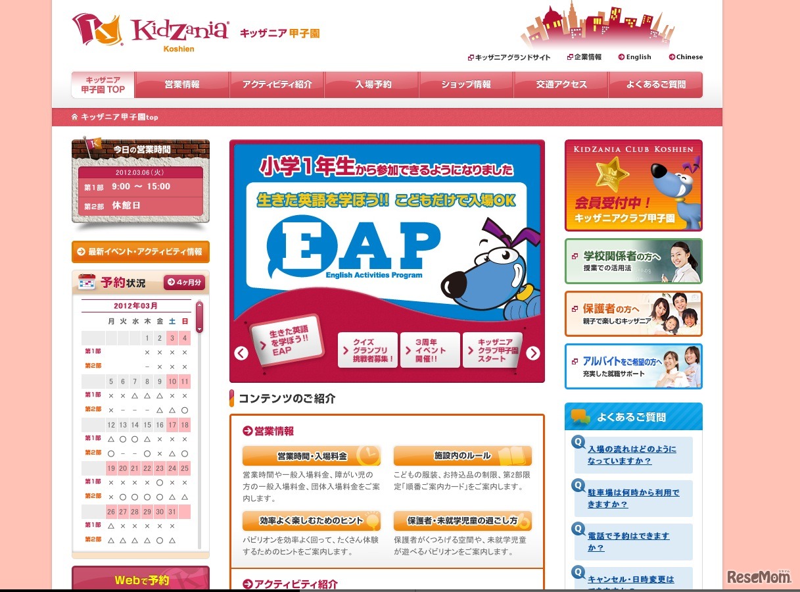The width and height of the screenshot is (800, 592).
Task: Open the 学校関係者の方へ panel
Action: (633, 261)
